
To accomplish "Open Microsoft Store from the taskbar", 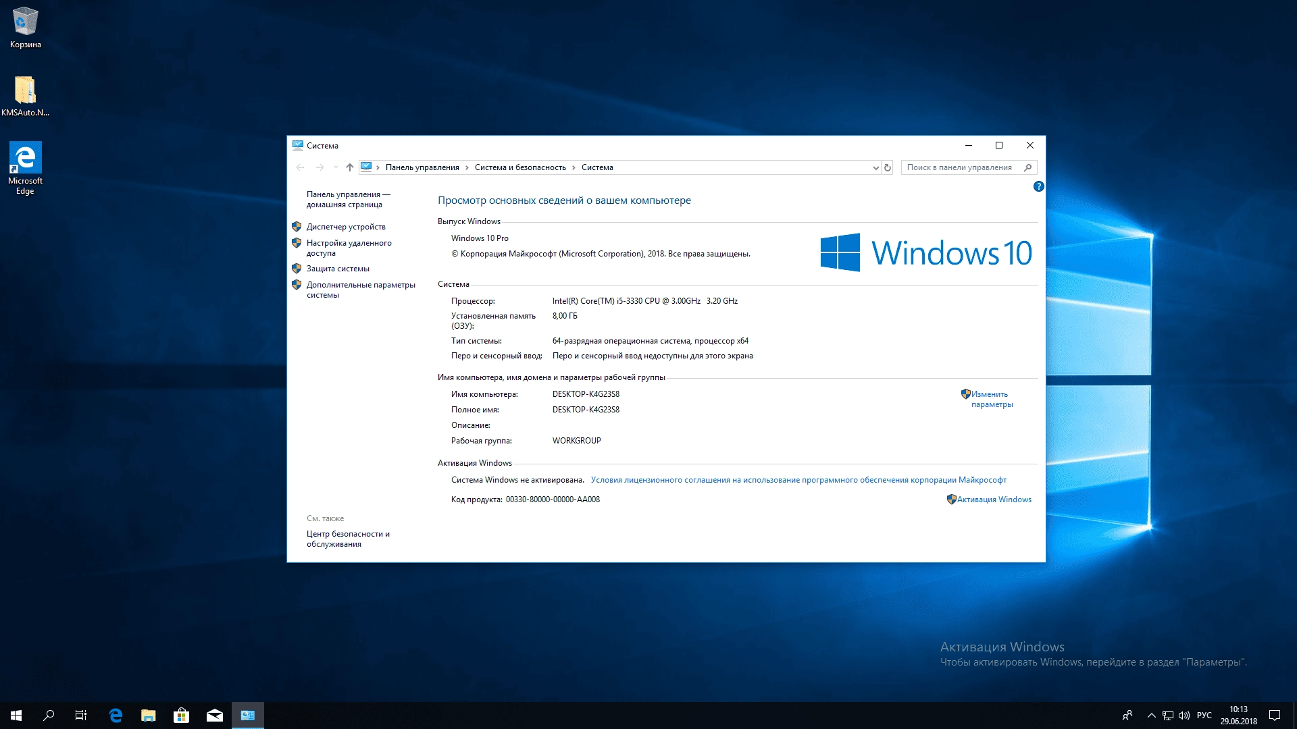I will (x=181, y=715).
